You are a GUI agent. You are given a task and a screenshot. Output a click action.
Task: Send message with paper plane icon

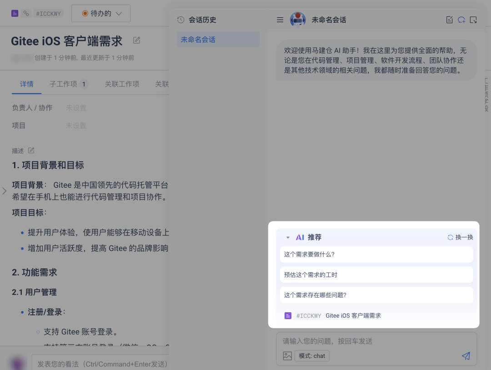click(x=466, y=356)
